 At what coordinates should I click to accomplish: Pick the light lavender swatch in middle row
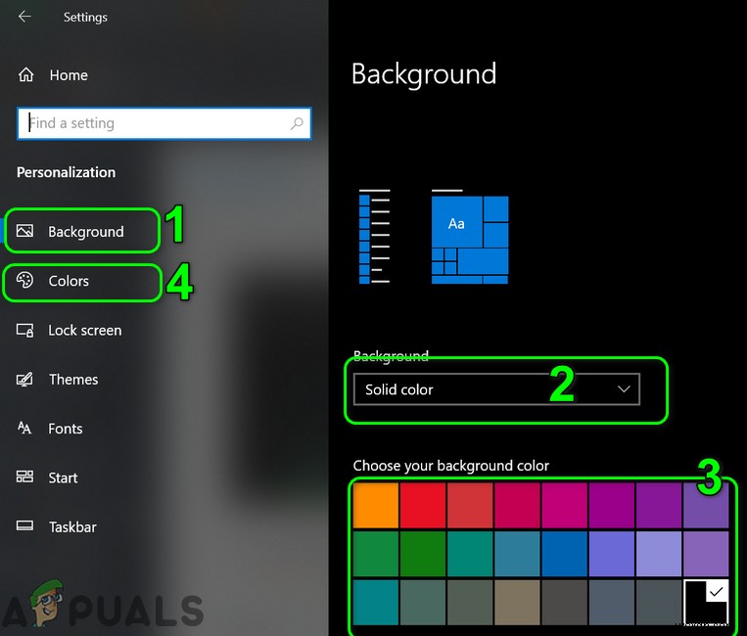[x=658, y=554]
